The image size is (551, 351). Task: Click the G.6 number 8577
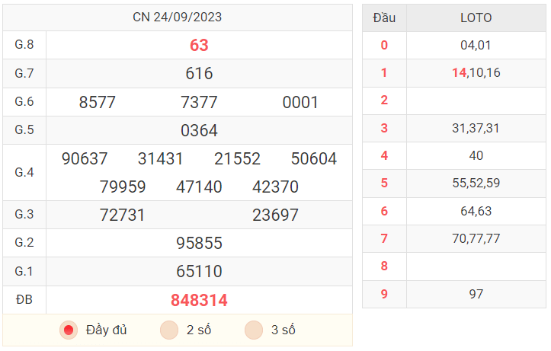(98, 103)
